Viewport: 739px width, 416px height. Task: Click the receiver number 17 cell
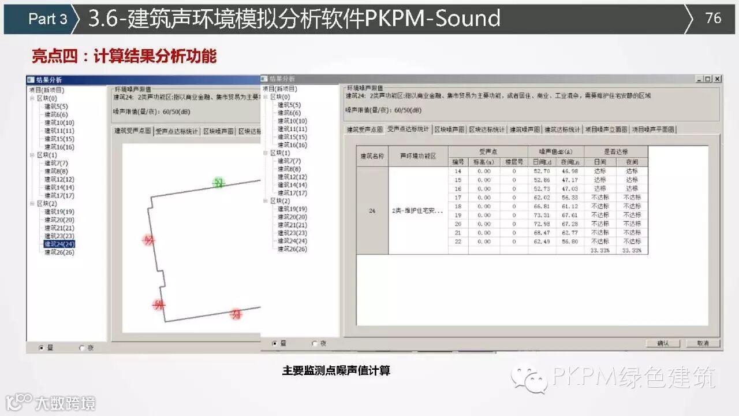pos(458,198)
